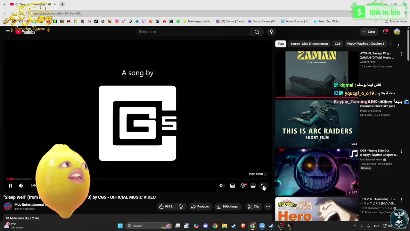Open the Wrong Side Out thumbnail
The width and height of the screenshot is (410, 231).
pos(317,172)
